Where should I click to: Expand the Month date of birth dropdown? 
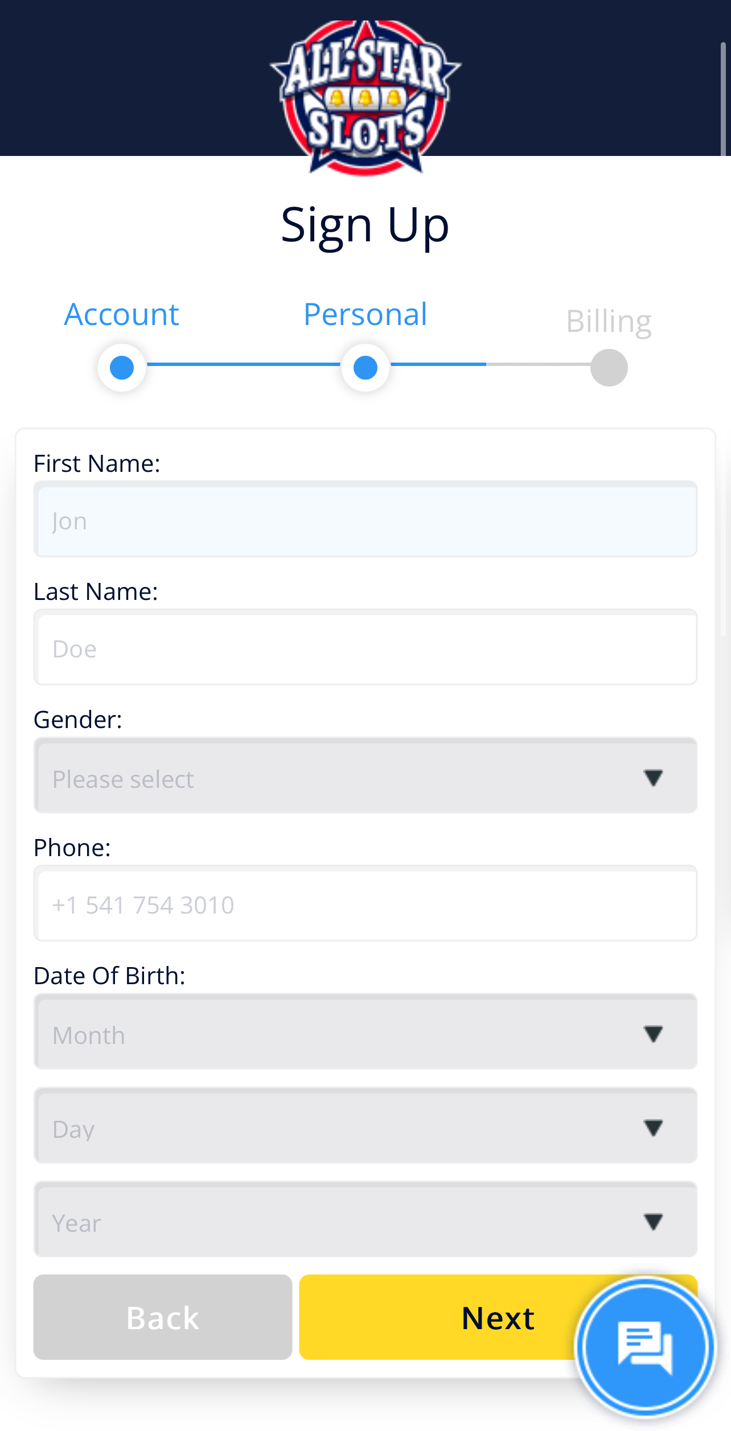pyautogui.click(x=365, y=1031)
